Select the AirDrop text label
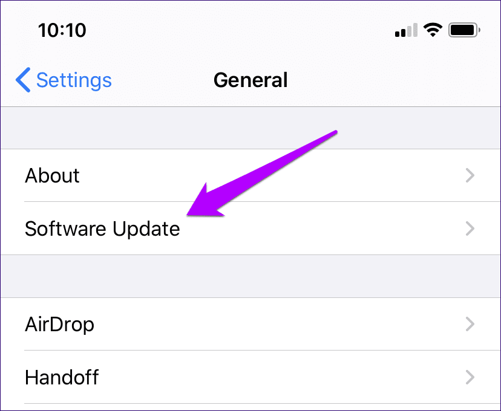The image size is (501, 411). coord(59,325)
